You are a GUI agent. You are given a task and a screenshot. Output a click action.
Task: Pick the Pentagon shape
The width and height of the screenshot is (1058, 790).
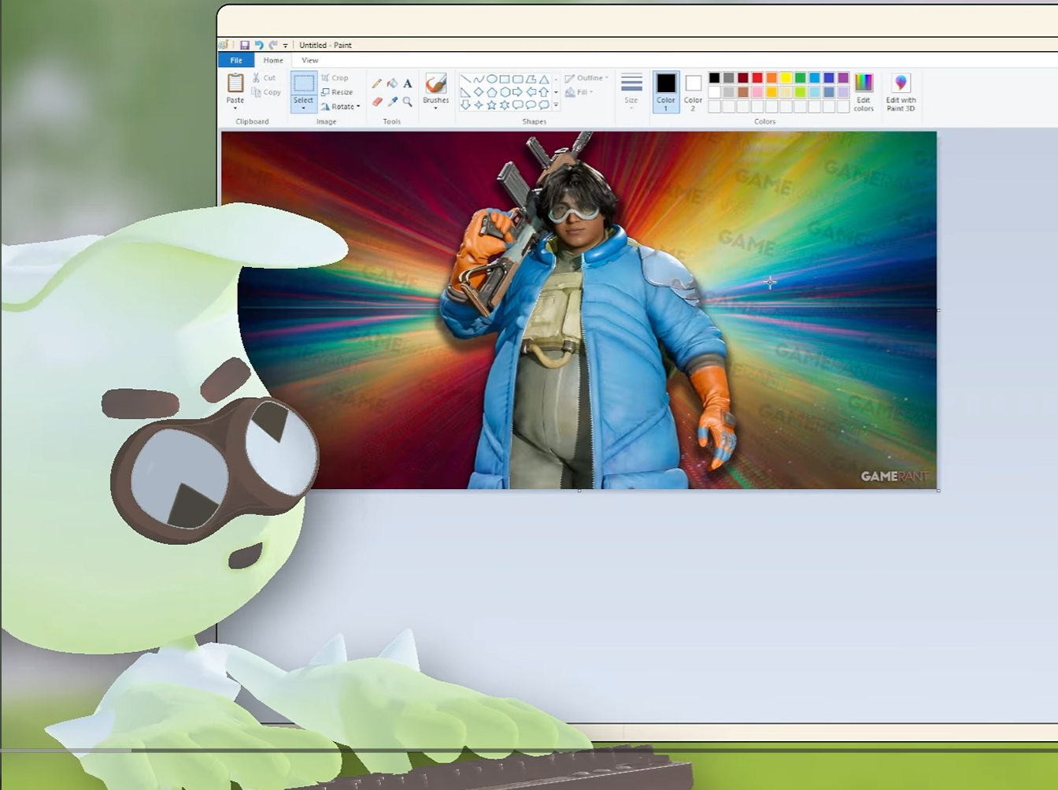click(x=491, y=92)
